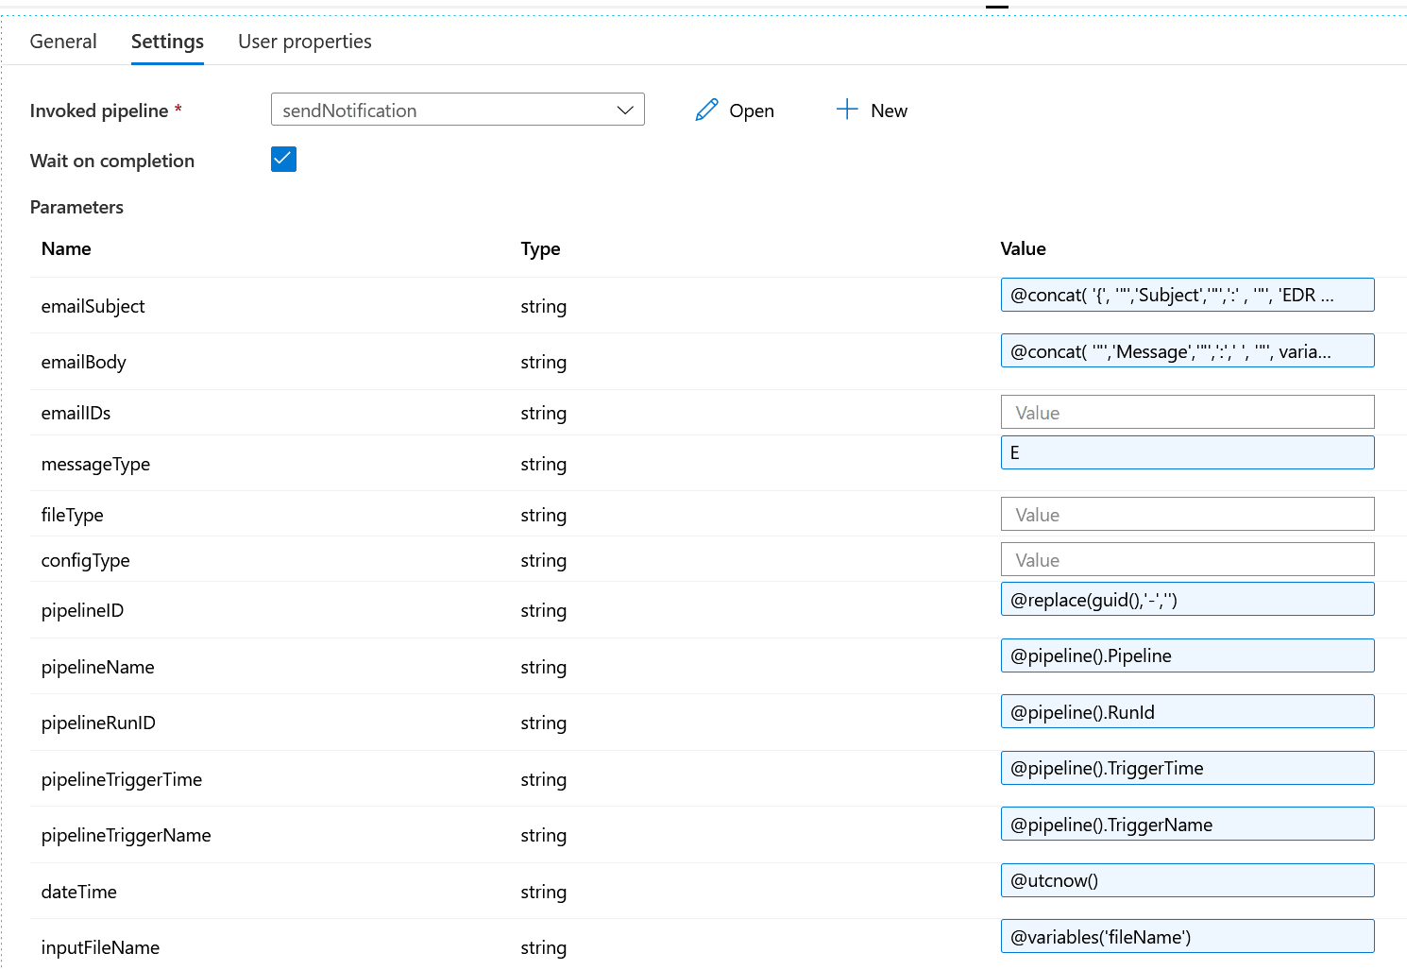
Task: Click the inputFileName value field
Action: tap(1187, 937)
